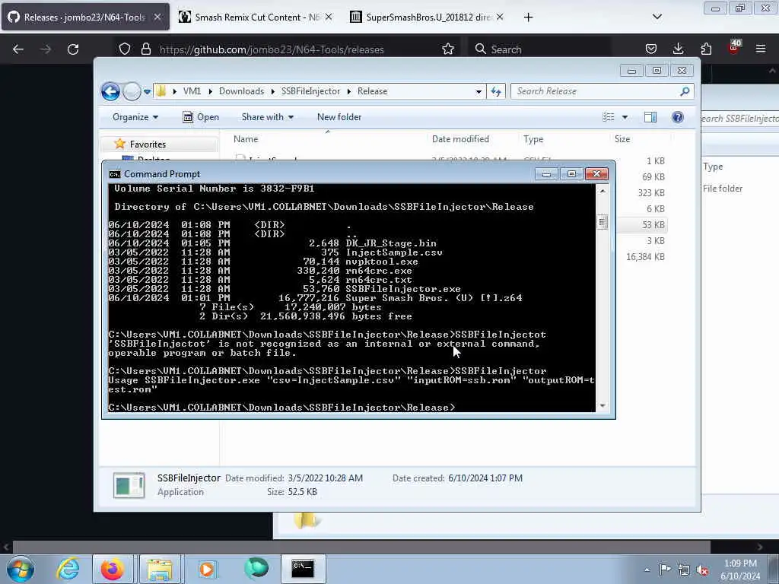
Task: Open the Firefox extensions puzzle icon
Action: [706, 49]
